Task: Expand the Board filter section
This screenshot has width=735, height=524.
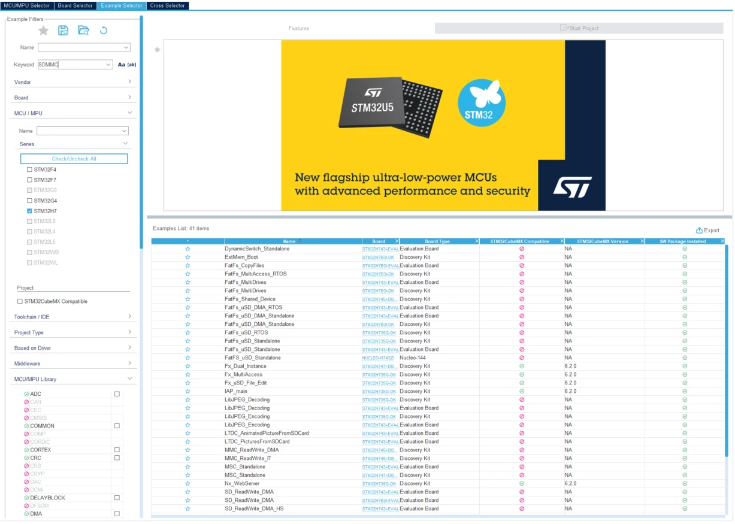Action: 129,97
